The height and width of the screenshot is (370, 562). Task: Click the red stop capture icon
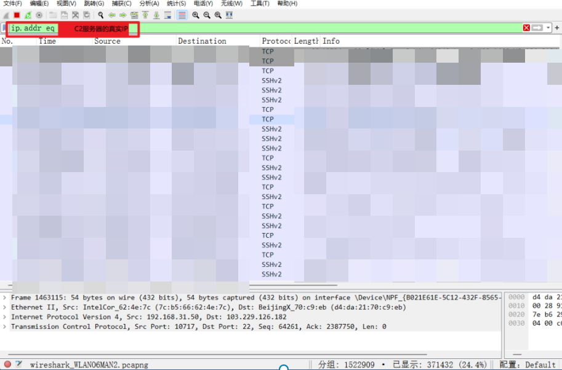17,15
